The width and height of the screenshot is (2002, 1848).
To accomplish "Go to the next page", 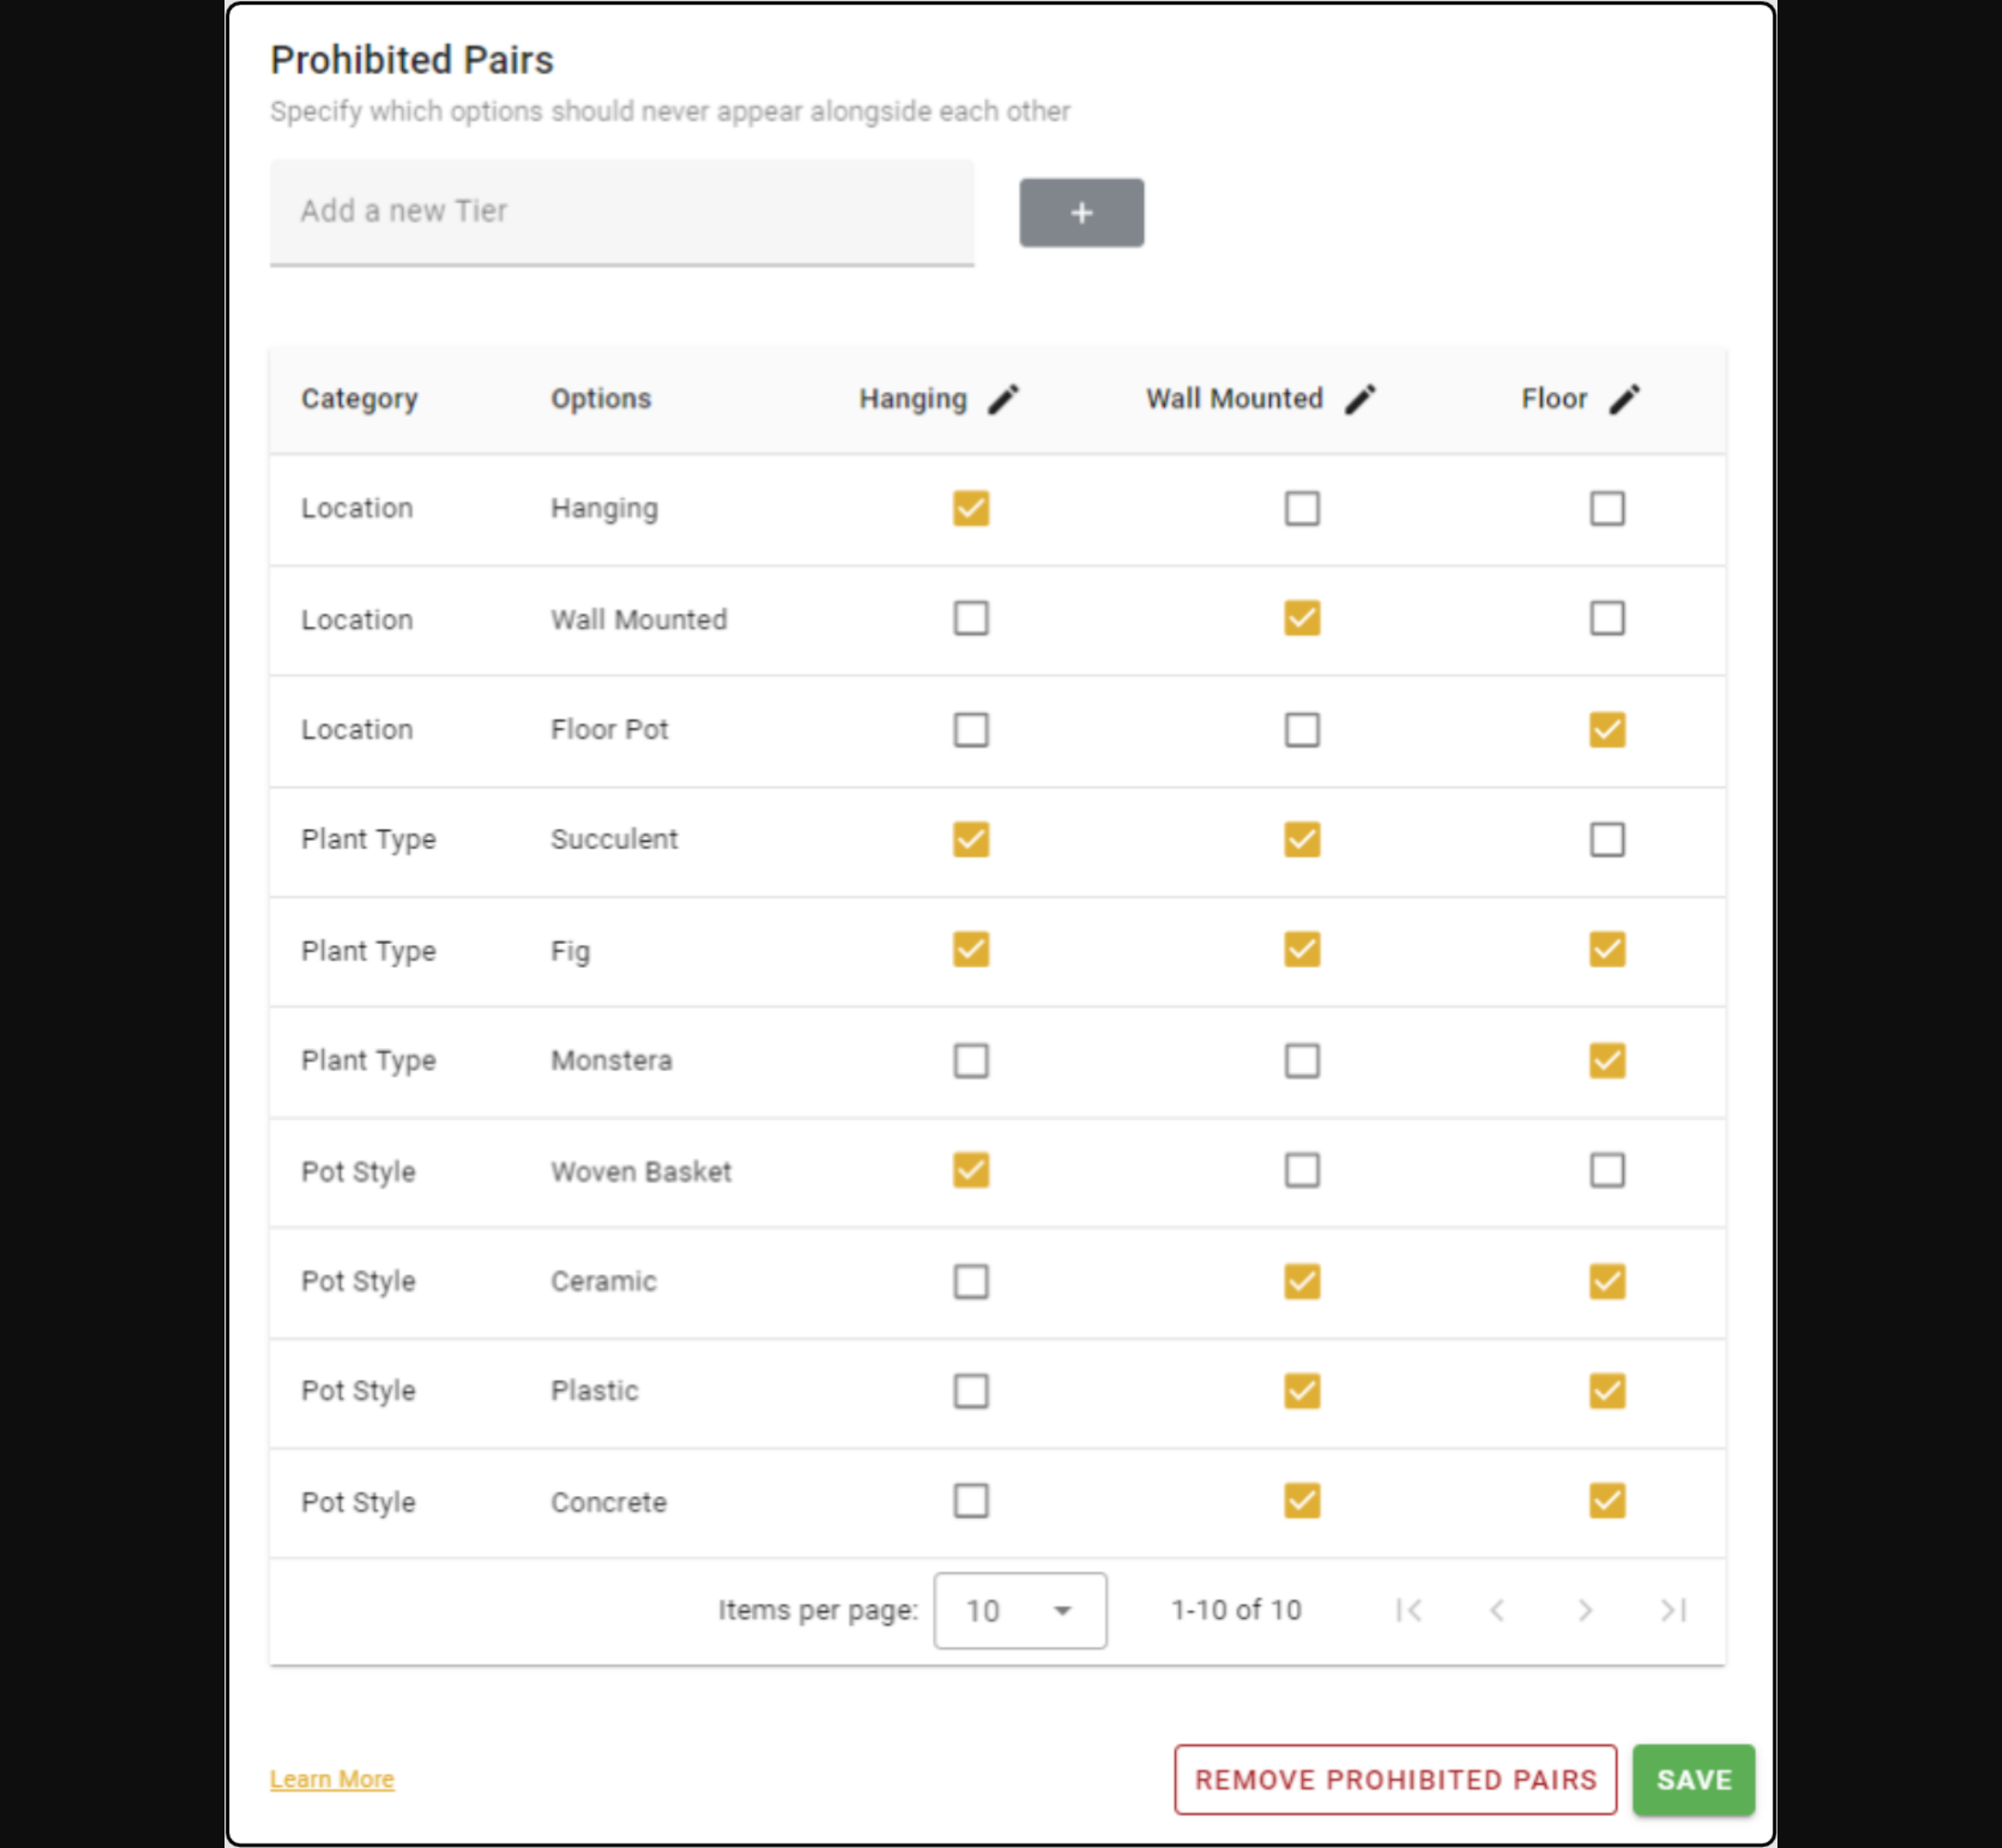I will pyautogui.click(x=1585, y=1610).
